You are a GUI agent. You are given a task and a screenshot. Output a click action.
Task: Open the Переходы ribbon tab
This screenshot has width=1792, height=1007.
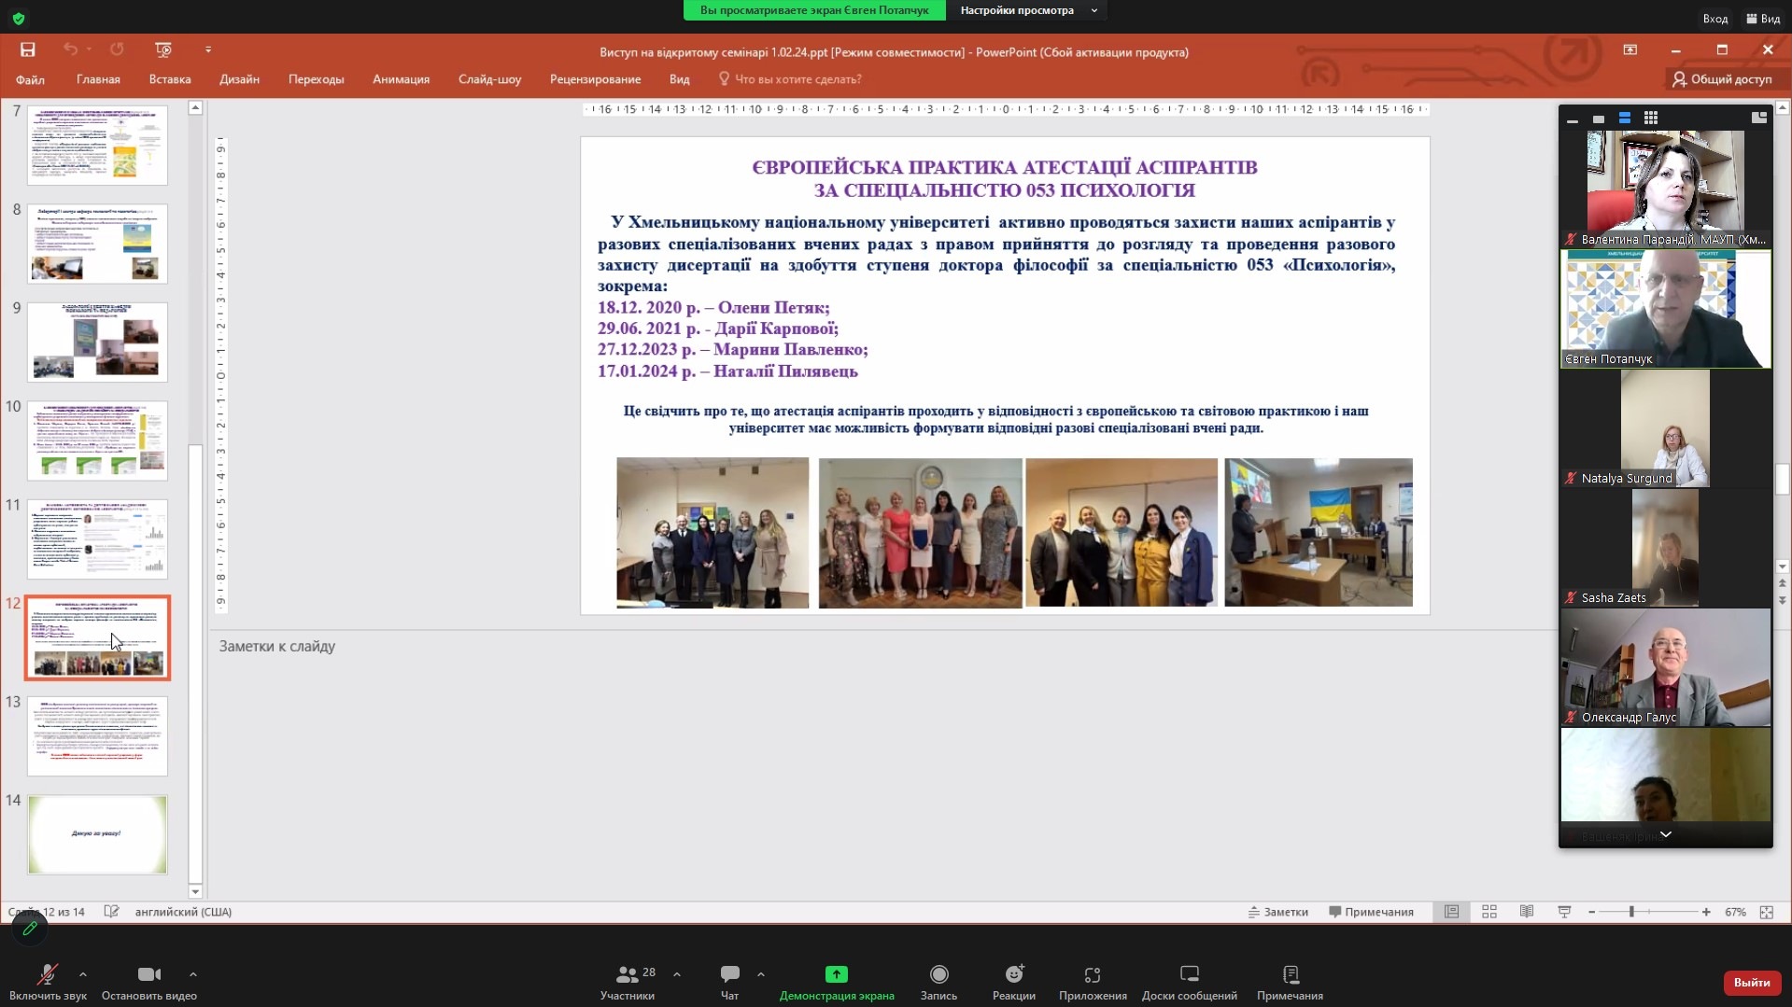(x=317, y=79)
